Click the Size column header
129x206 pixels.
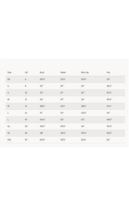(x=9, y=72)
